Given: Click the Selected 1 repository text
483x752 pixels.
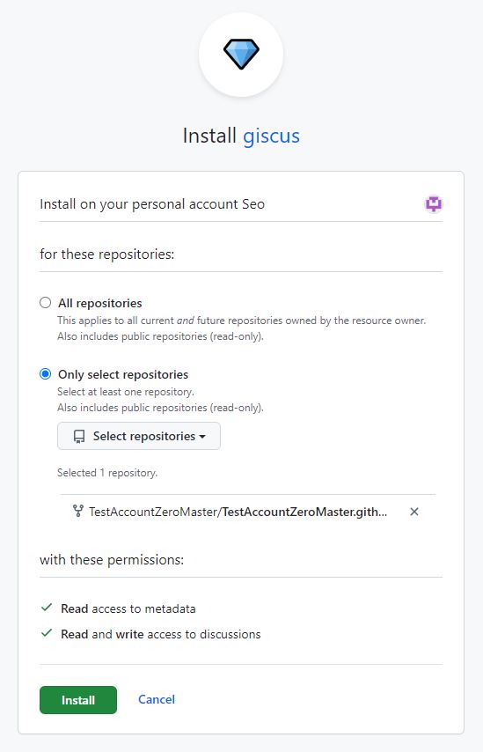Looking at the screenshot, I should [x=107, y=473].
